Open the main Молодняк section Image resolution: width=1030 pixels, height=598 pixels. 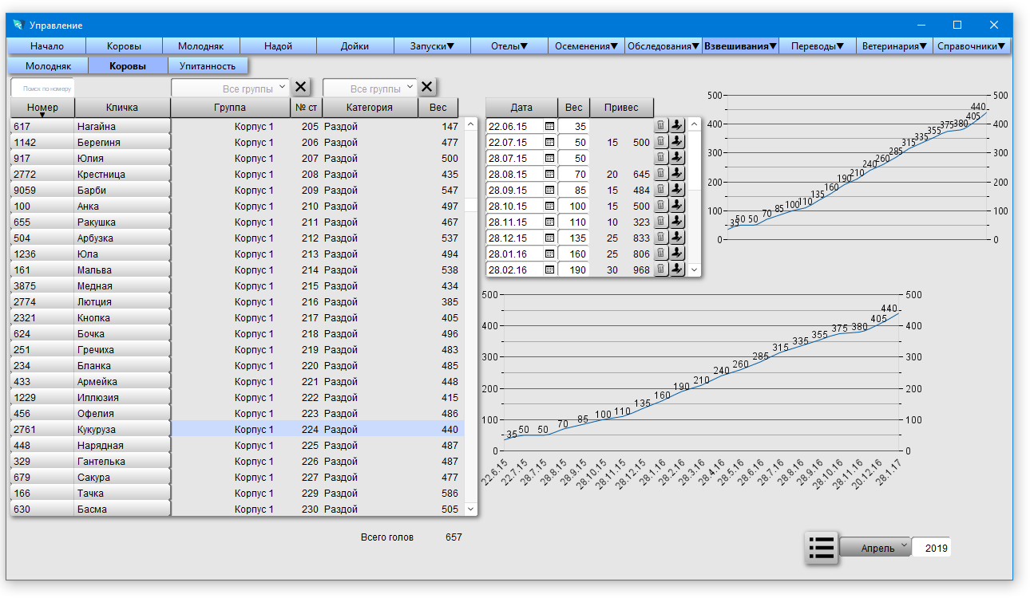point(200,46)
